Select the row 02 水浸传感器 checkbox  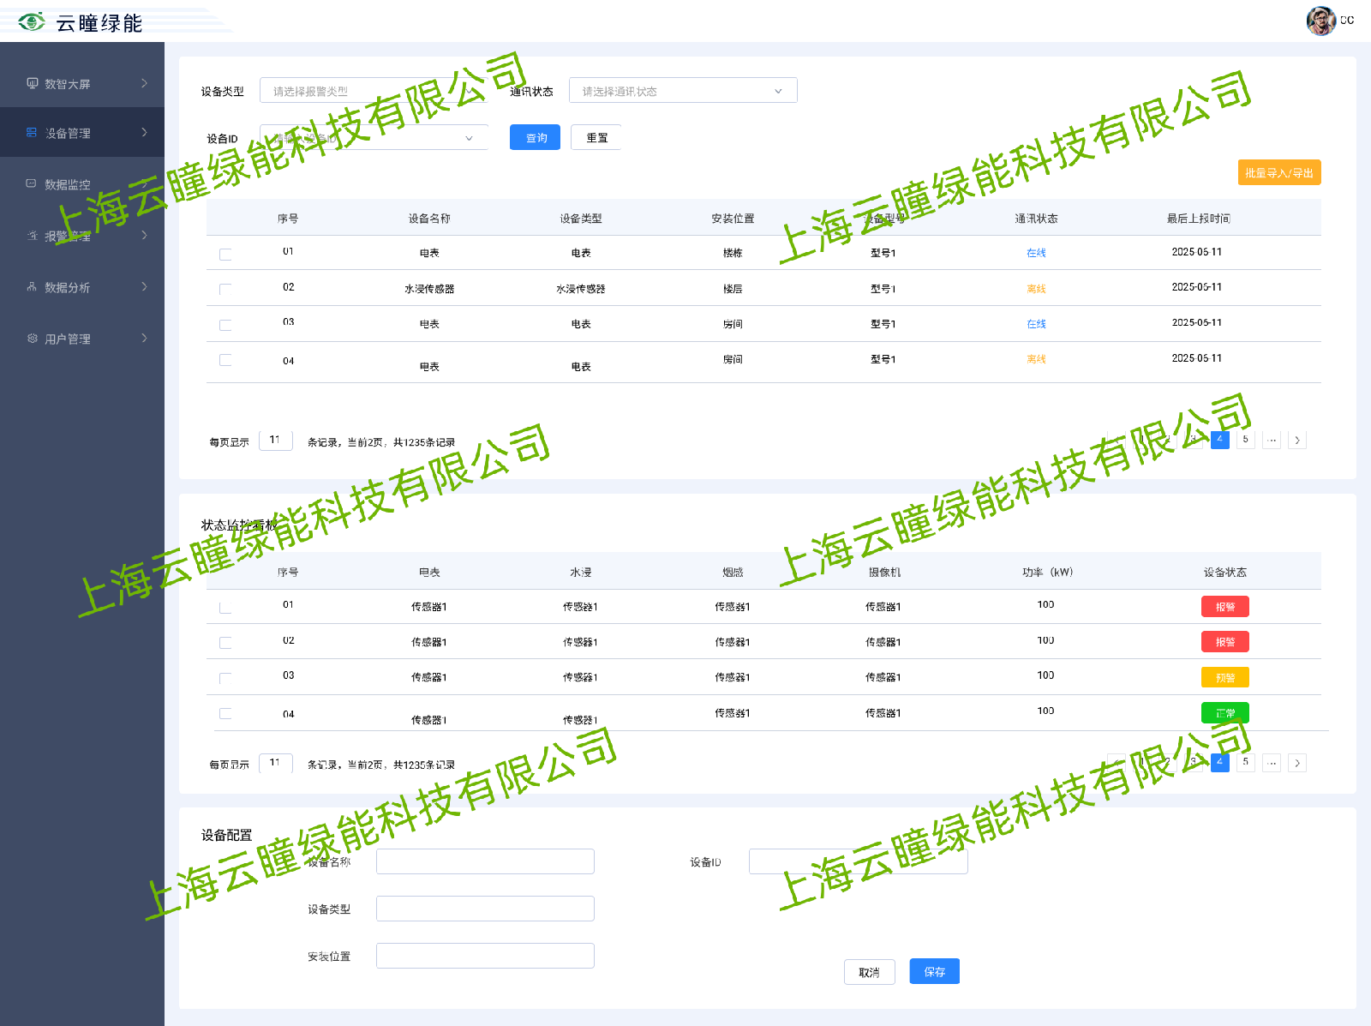pyautogui.click(x=225, y=290)
